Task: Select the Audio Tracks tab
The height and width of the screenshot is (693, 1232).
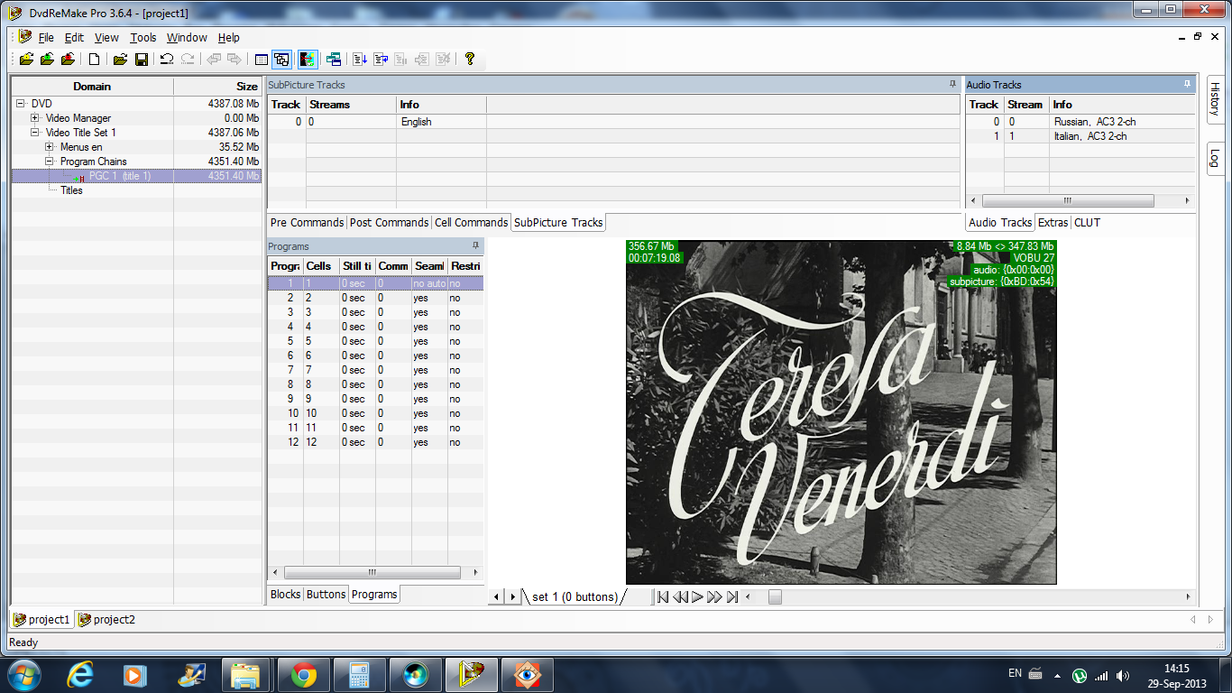Action: [x=1000, y=223]
